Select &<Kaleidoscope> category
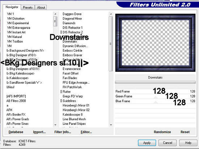 tap(17, 78)
